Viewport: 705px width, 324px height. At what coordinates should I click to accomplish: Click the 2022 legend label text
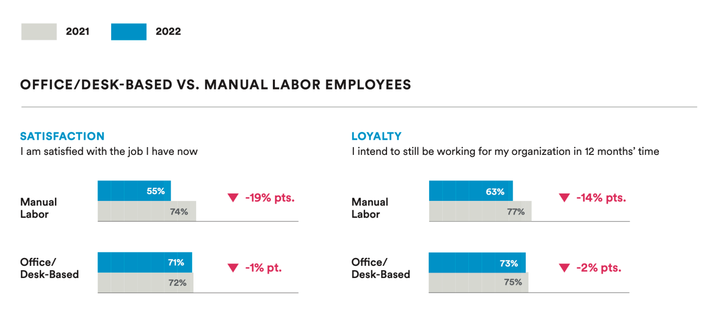coord(168,32)
